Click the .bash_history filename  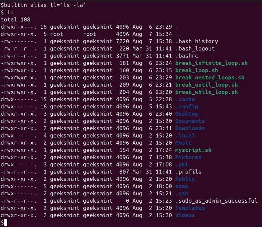point(196,41)
